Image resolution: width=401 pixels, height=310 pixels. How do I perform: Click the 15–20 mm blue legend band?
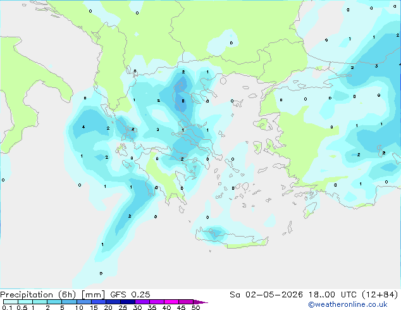[x=99, y=302]
